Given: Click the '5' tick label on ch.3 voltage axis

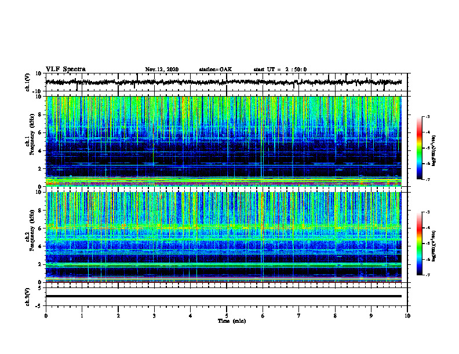Looking at the screenshot, I should coord(41,287).
